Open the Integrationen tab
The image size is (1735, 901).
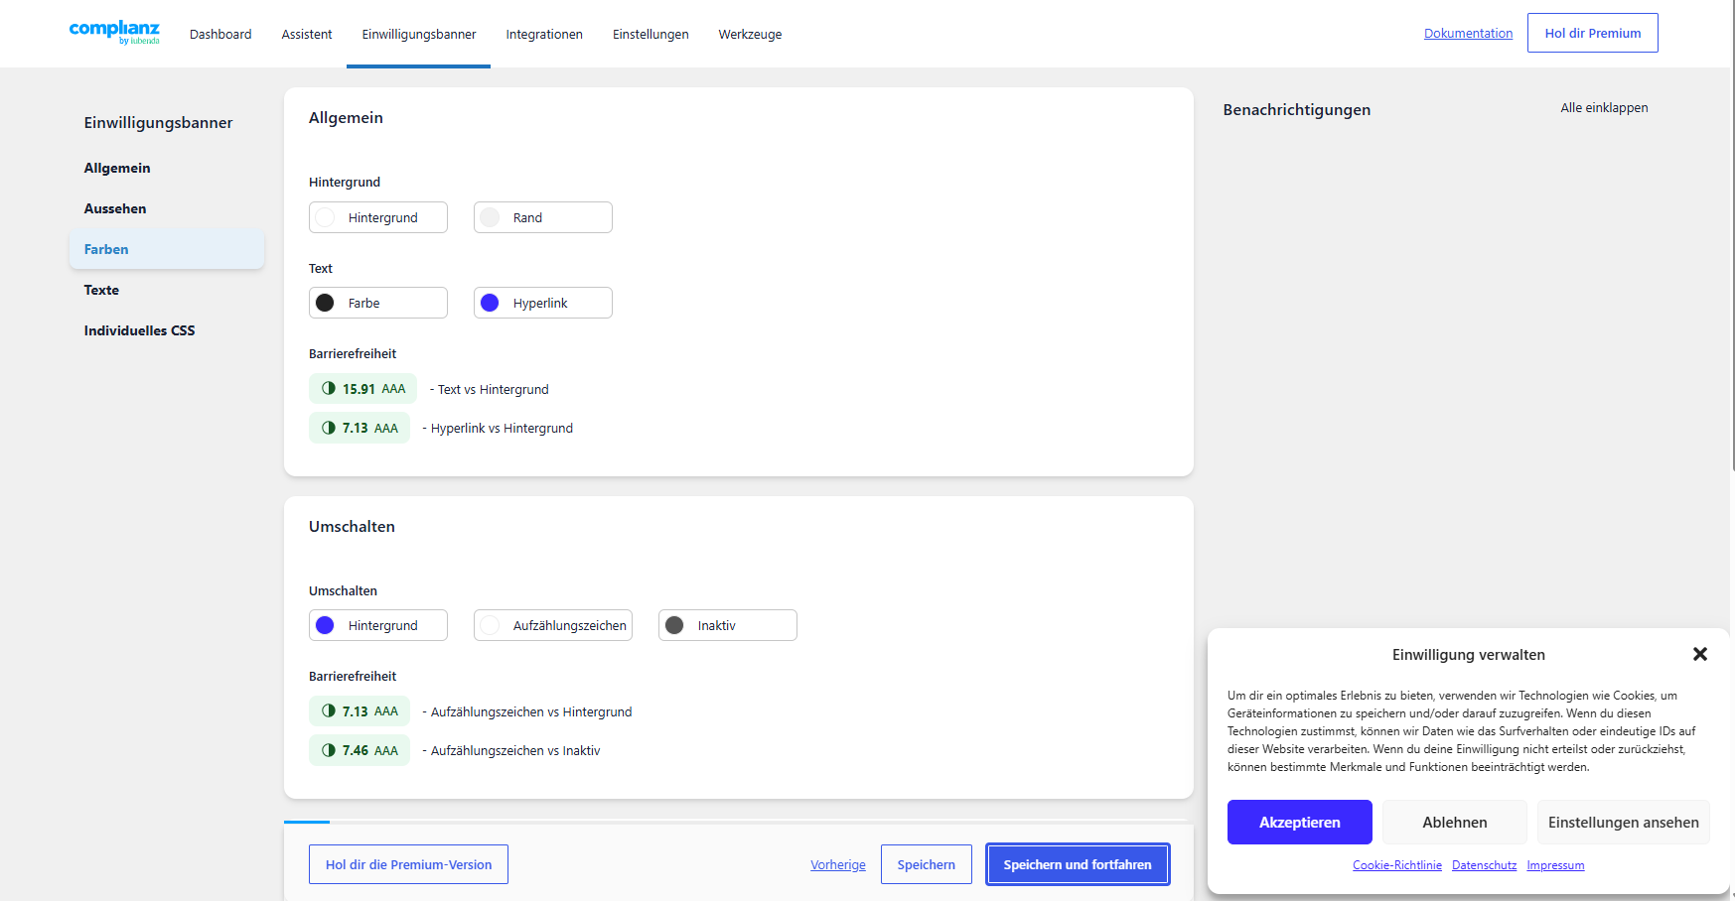tap(544, 34)
